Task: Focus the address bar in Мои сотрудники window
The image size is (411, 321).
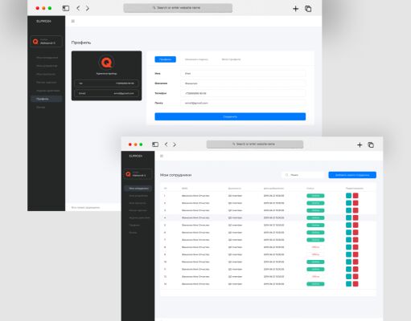Action: click(x=255, y=144)
